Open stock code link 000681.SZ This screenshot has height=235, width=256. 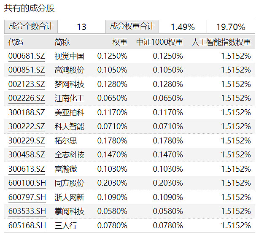pos(27,56)
